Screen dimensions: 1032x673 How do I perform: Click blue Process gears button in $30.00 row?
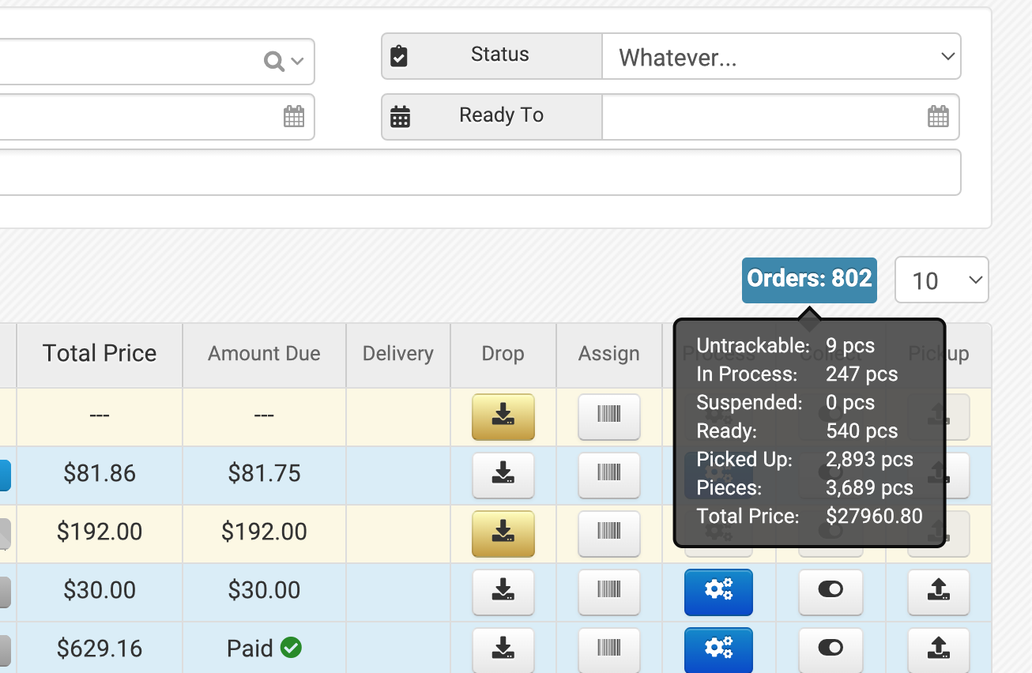(718, 592)
